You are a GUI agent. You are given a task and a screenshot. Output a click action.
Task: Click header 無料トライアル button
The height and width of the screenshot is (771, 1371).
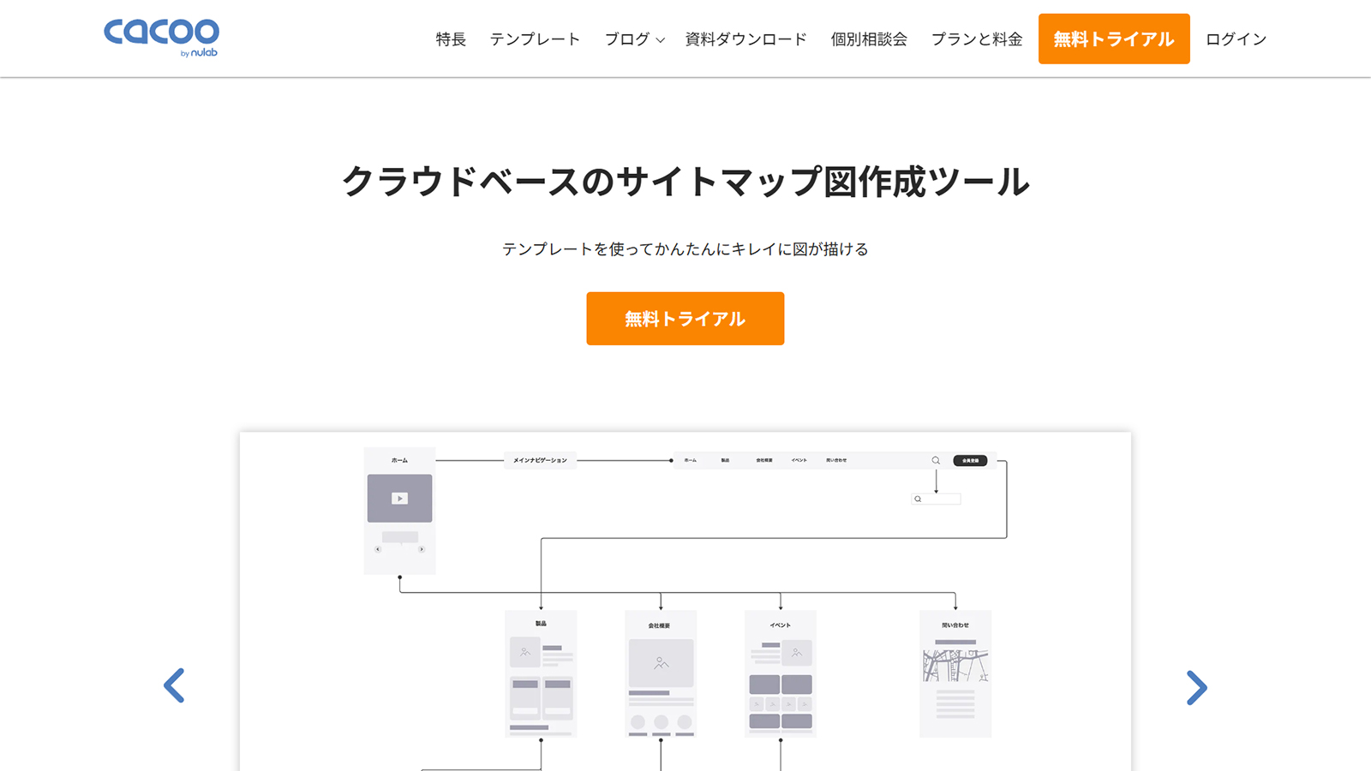tap(1114, 39)
